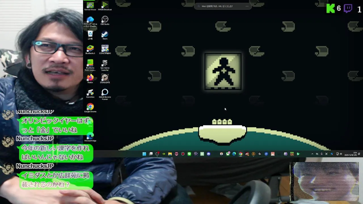Launch Detroit Become Human from the desktop

coord(105,94)
